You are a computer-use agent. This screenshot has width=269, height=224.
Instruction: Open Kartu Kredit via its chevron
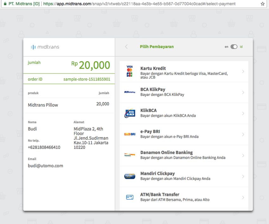coord(243,71)
